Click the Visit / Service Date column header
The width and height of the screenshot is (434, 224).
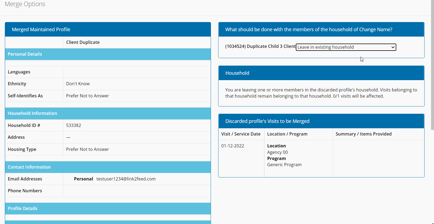click(x=241, y=134)
